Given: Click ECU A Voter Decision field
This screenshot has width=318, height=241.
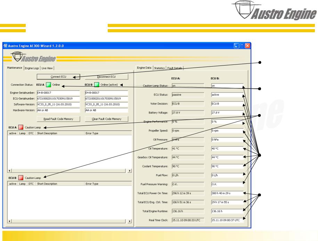Looking at the screenshot, I should [x=188, y=104].
